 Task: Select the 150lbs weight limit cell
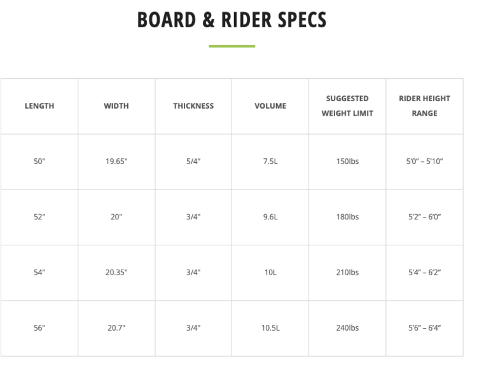click(x=347, y=161)
